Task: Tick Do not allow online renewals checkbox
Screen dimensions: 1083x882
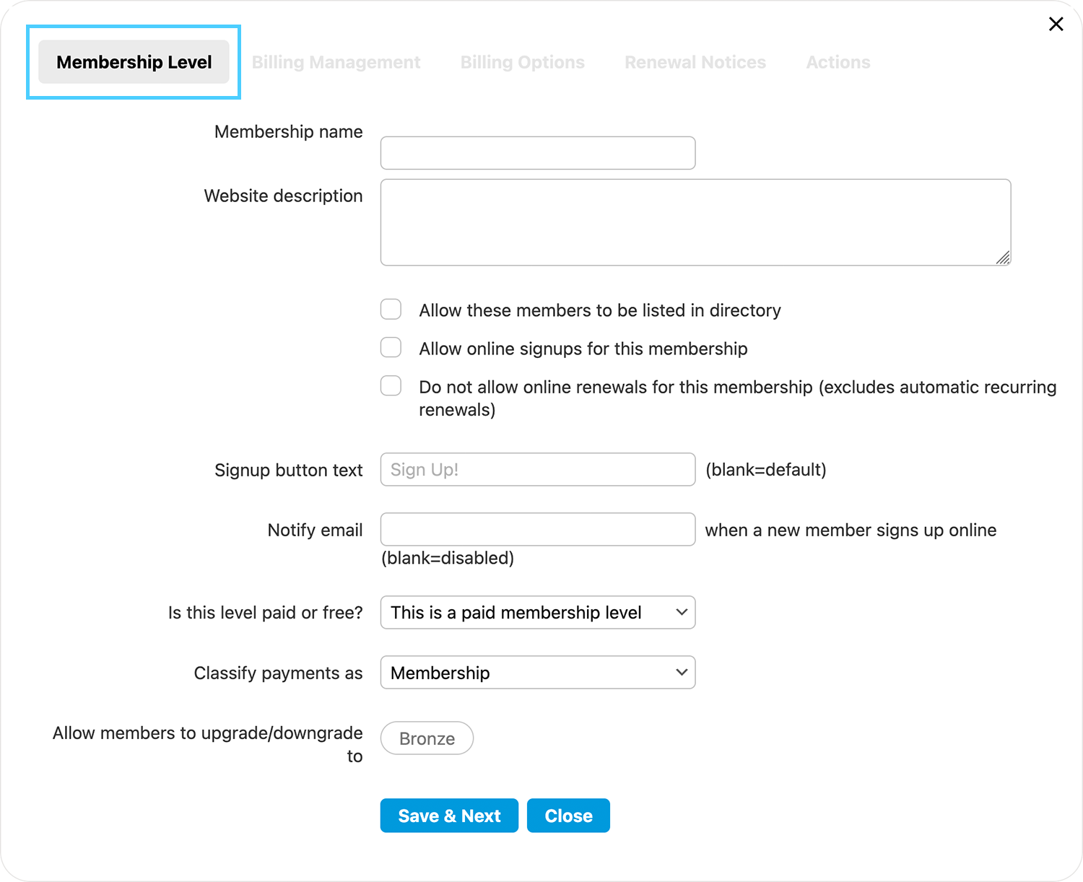Action: pos(391,386)
